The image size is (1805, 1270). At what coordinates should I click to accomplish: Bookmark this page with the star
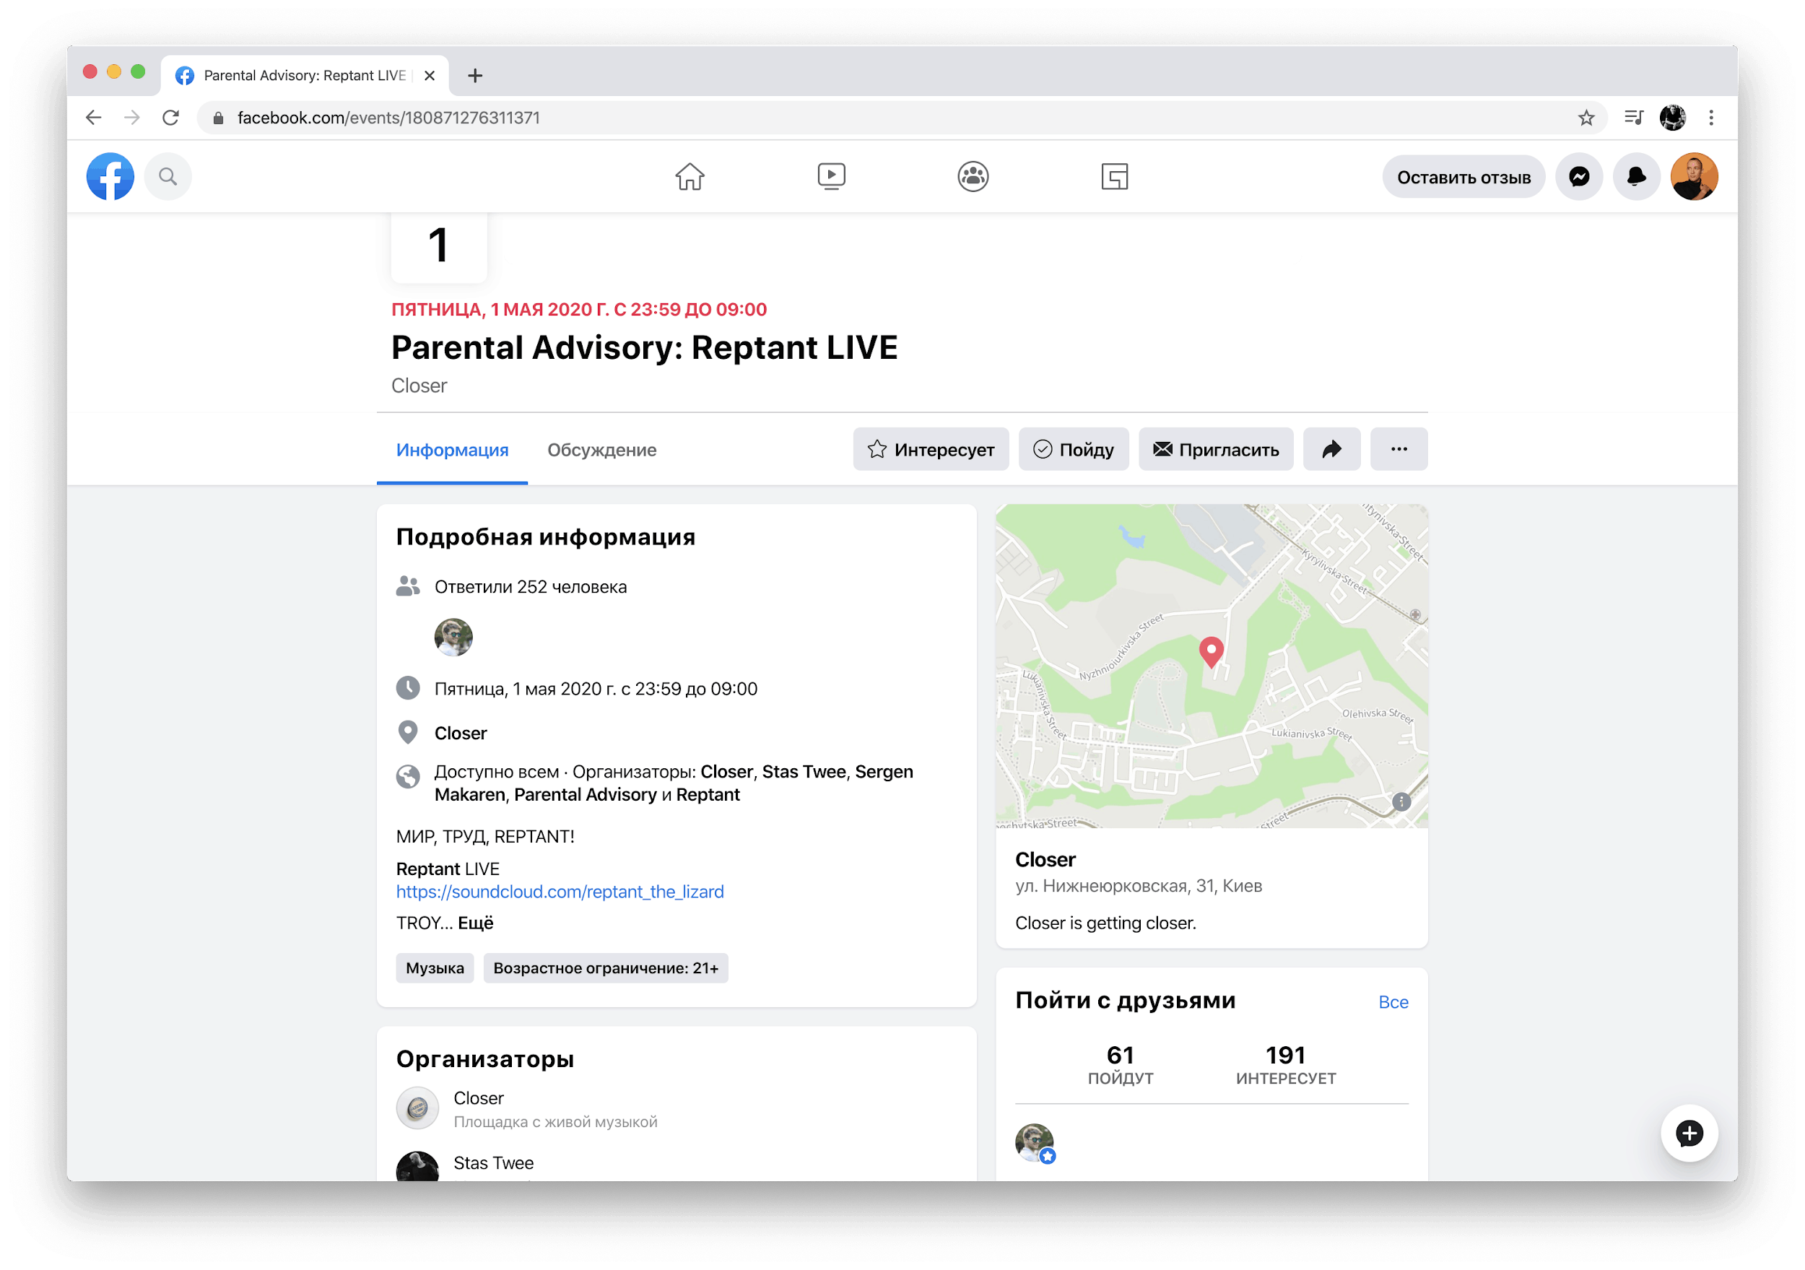[1586, 118]
